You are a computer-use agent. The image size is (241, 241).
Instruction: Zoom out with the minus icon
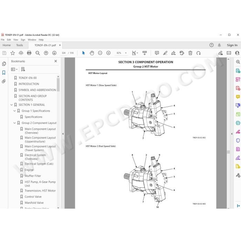(100, 53)
